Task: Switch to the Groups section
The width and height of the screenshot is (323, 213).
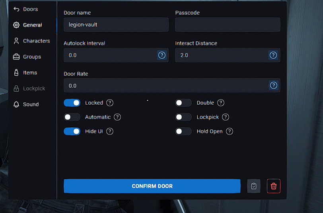Action: pyautogui.click(x=27, y=57)
